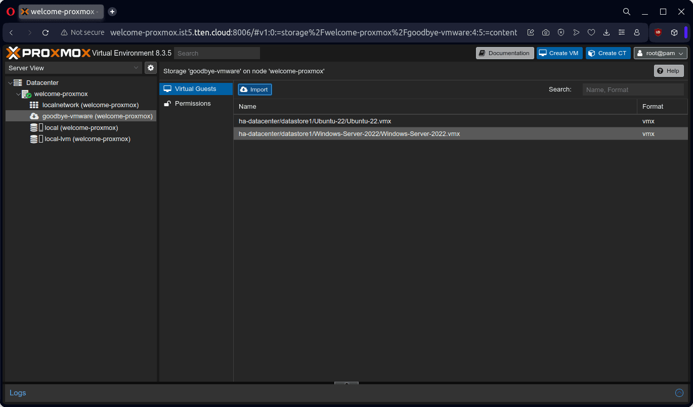Click the browser forward arrow
This screenshot has width=693, height=407.
click(29, 32)
